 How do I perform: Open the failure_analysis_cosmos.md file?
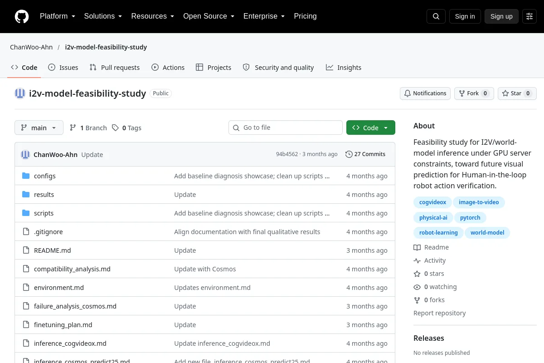tap(75, 306)
